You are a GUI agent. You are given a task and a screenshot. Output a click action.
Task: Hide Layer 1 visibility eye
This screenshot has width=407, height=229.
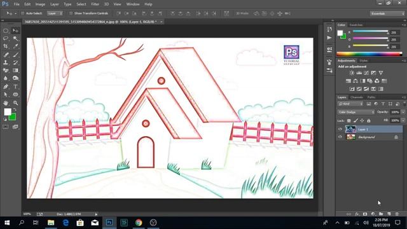(340, 129)
